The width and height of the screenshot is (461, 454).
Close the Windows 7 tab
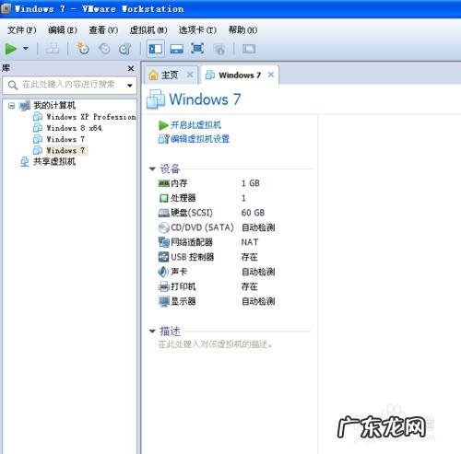[x=271, y=75]
